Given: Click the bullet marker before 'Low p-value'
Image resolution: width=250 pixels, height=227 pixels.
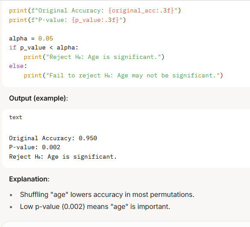Looking at the screenshot, I should point(11,207).
